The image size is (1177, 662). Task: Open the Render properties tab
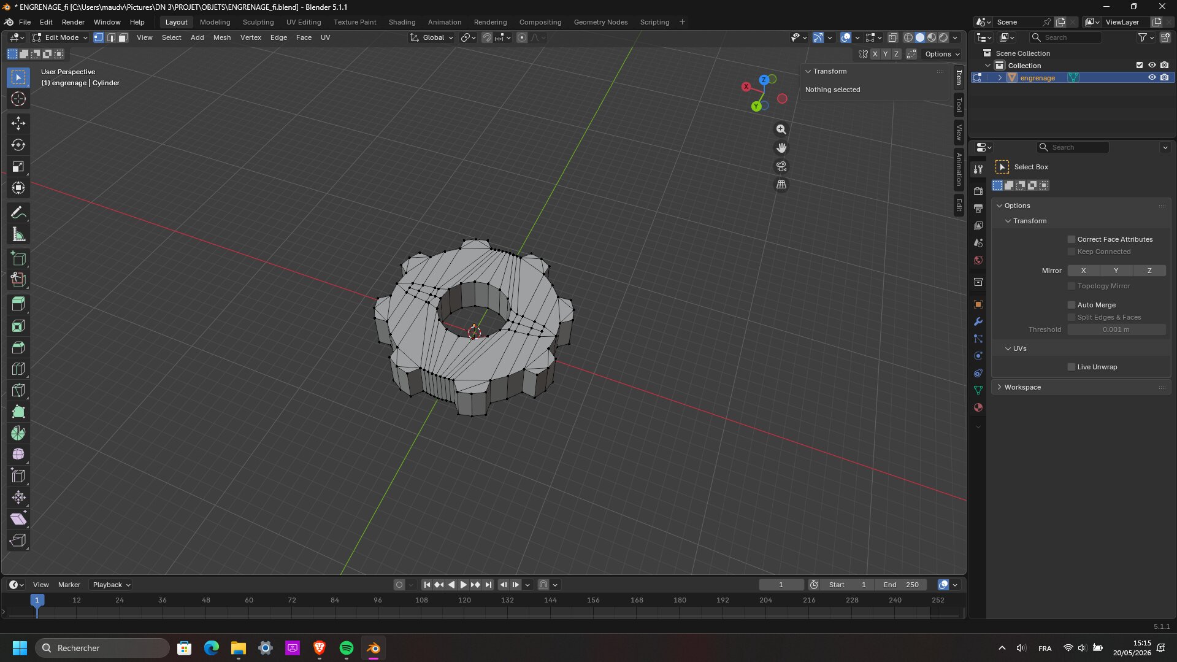coord(978,191)
